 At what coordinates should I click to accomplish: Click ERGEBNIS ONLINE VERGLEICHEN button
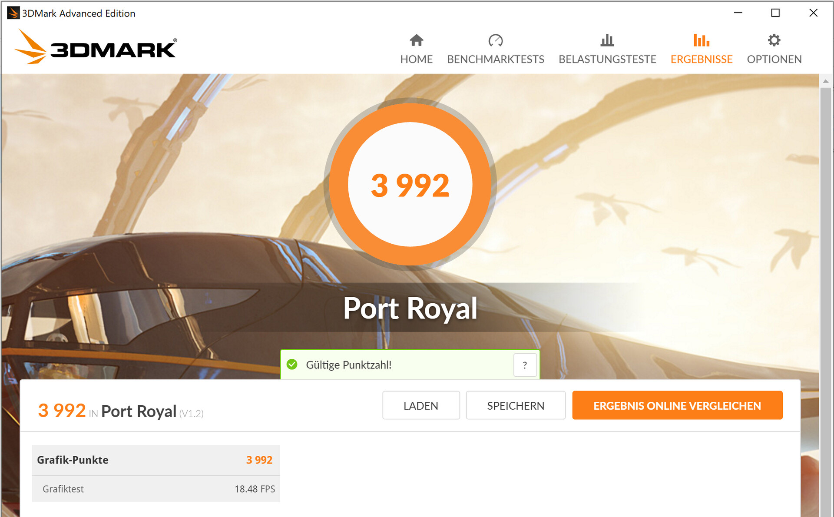pyautogui.click(x=677, y=405)
